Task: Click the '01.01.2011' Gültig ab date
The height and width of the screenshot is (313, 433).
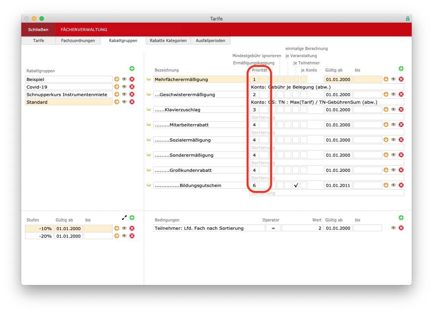Action: coord(338,185)
